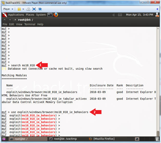
Task: Click the volume speaker icon
Action: tap(114, 15)
